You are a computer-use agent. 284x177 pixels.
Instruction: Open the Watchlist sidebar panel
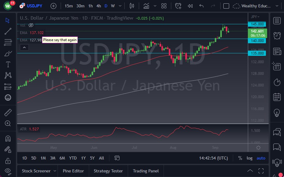(277, 21)
